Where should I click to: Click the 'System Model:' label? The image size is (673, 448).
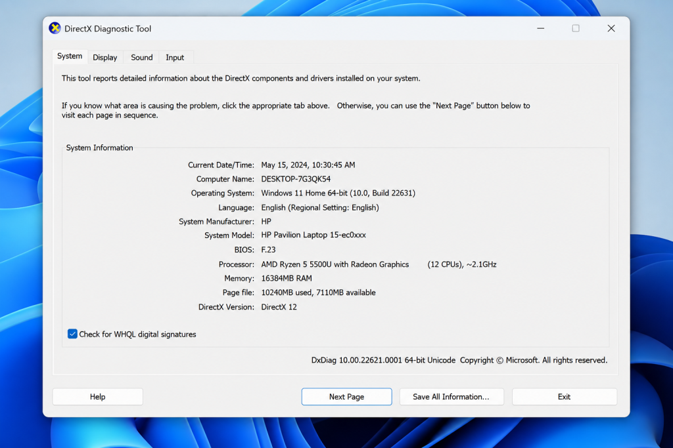(x=229, y=235)
